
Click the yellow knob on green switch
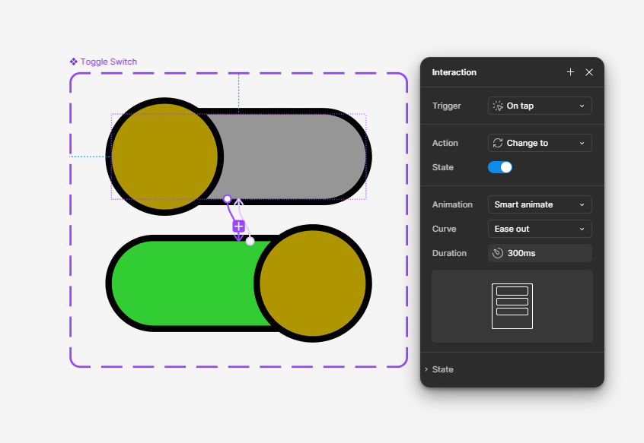[313, 283]
